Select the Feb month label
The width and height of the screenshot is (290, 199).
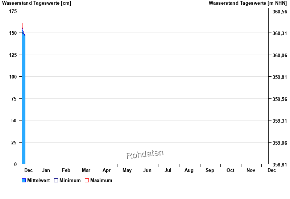(x=66, y=170)
